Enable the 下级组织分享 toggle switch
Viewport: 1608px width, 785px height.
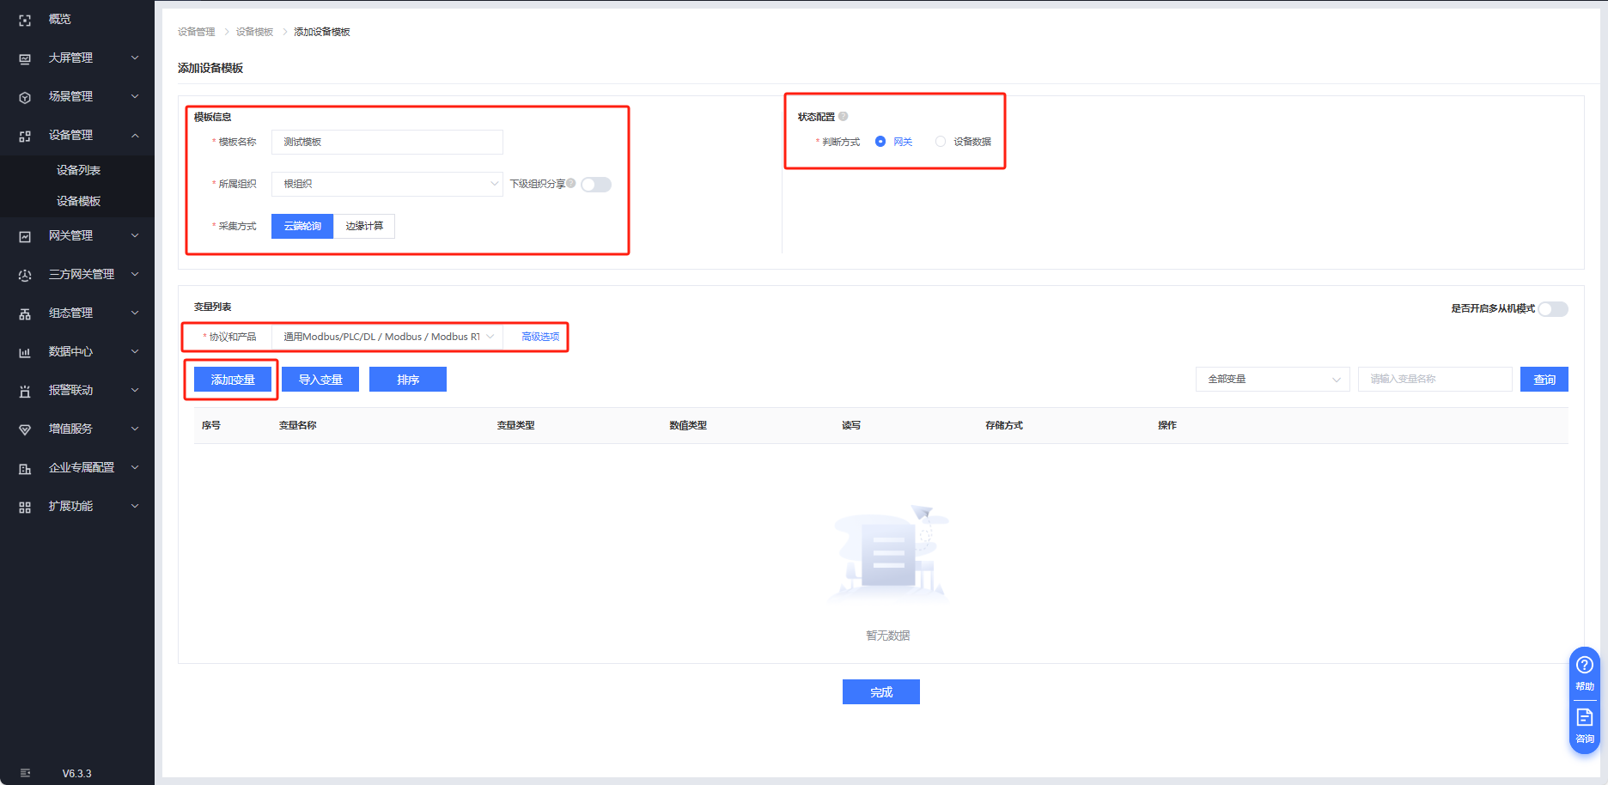595,185
